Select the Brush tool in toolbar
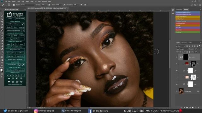The height and width of the screenshot is (113, 202). [2, 30]
